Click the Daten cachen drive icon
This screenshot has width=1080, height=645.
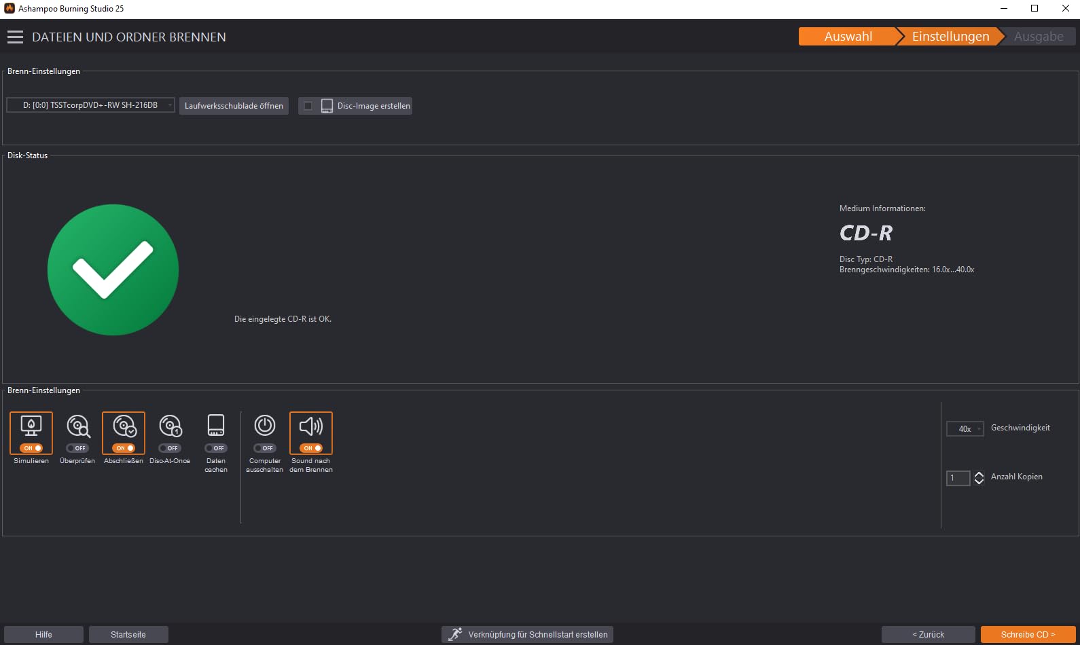pyautogui.click(x=216, y=426)
